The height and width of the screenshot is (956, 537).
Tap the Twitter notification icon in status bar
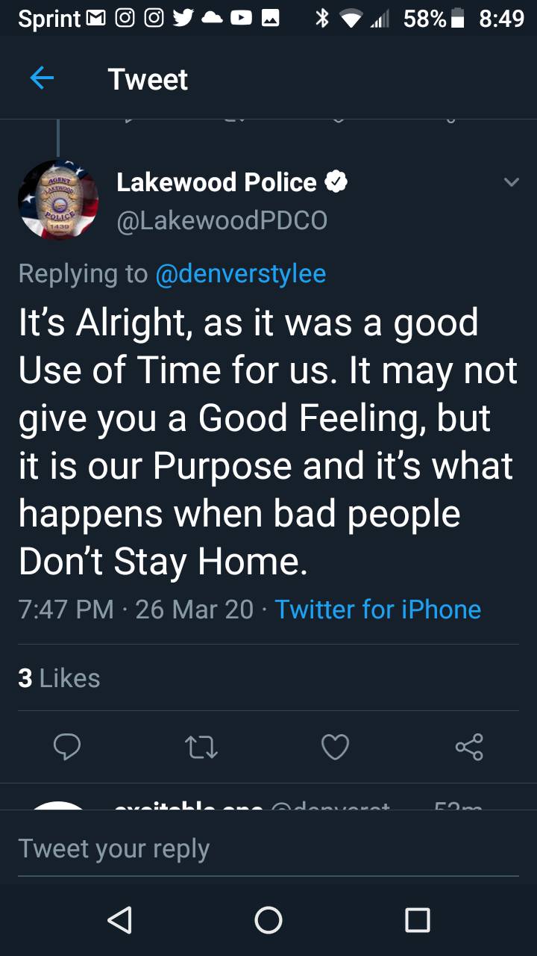click(x=183, y=18)
